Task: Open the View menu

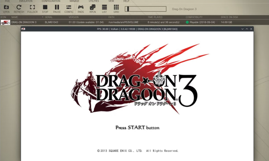Action: pos(111,1)
